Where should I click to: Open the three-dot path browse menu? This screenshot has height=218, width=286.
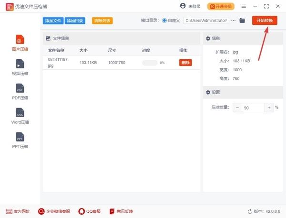pyautogui.click(x=233, y=21)
